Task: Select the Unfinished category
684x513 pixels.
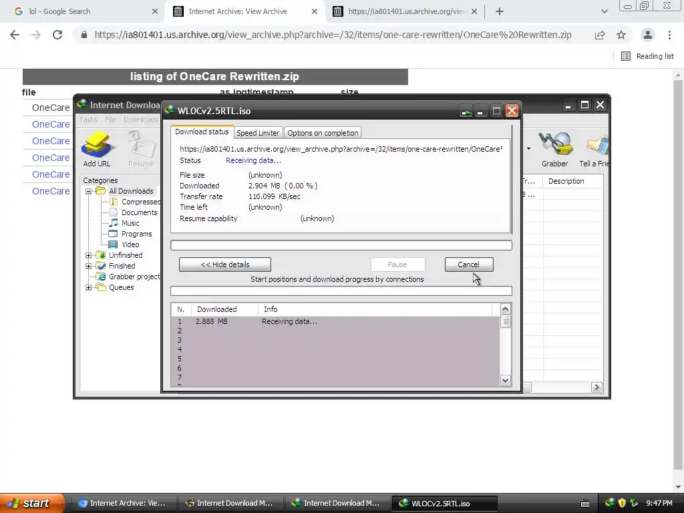Action: (x=120, y=255)
